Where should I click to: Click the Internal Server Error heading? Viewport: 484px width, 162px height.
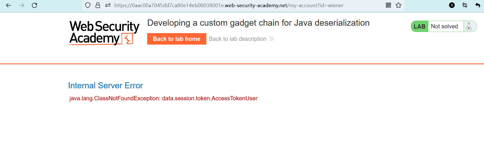(105, 85)
